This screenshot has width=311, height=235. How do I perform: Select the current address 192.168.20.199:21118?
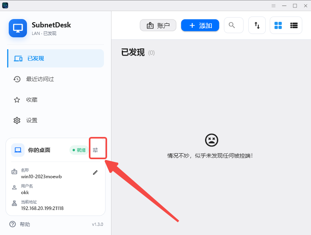[x=42, y=208]
